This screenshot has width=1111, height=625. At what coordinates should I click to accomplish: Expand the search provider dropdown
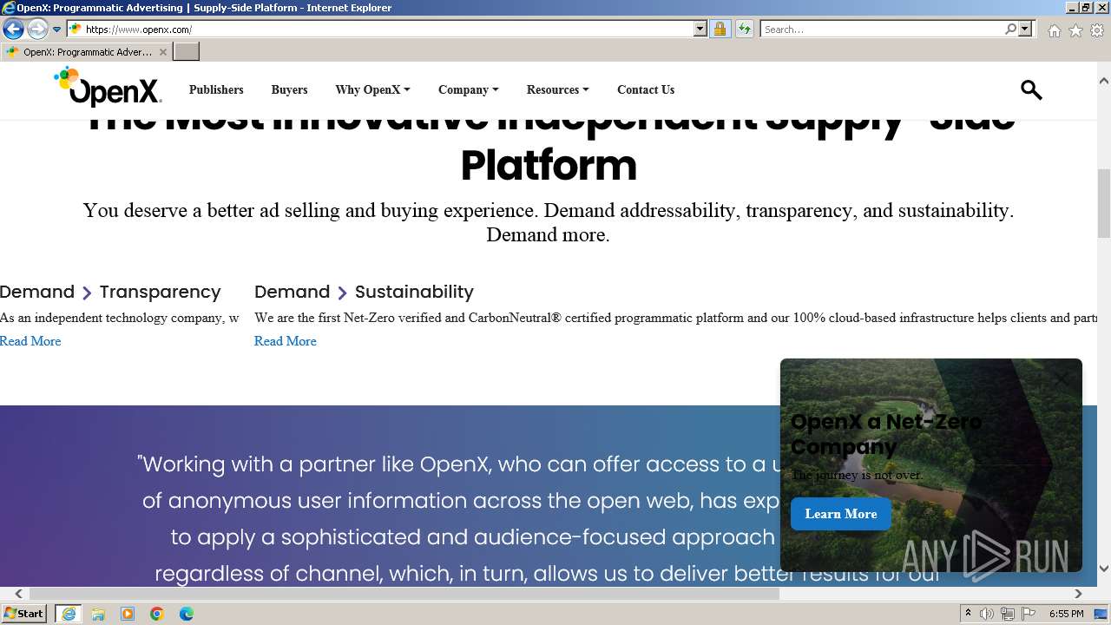[x=1025, y=30]
